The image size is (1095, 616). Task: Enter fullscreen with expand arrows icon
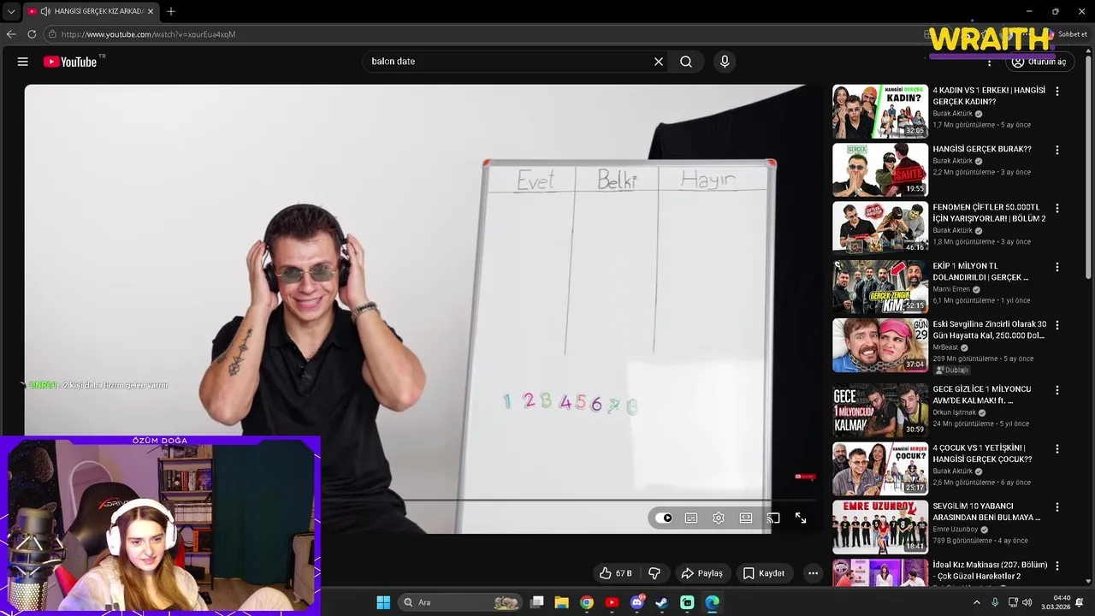click(x=801, y=518)
